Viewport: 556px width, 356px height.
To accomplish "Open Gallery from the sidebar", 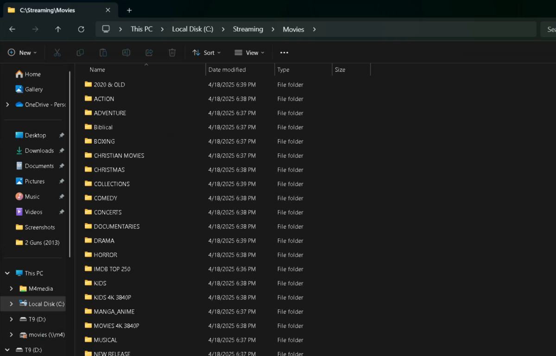I will pos(33,89).
